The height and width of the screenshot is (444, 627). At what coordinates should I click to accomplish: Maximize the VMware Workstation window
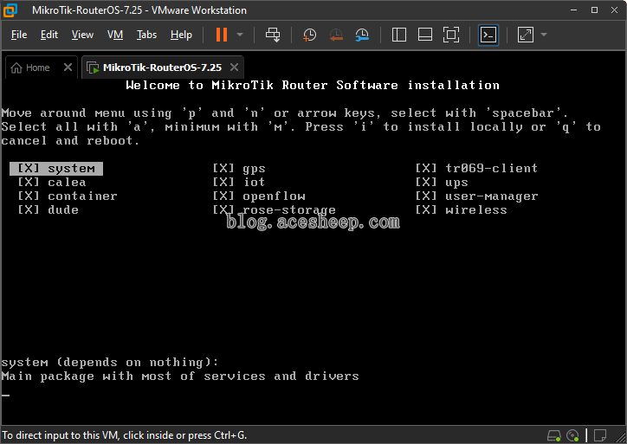click(595, 10)
